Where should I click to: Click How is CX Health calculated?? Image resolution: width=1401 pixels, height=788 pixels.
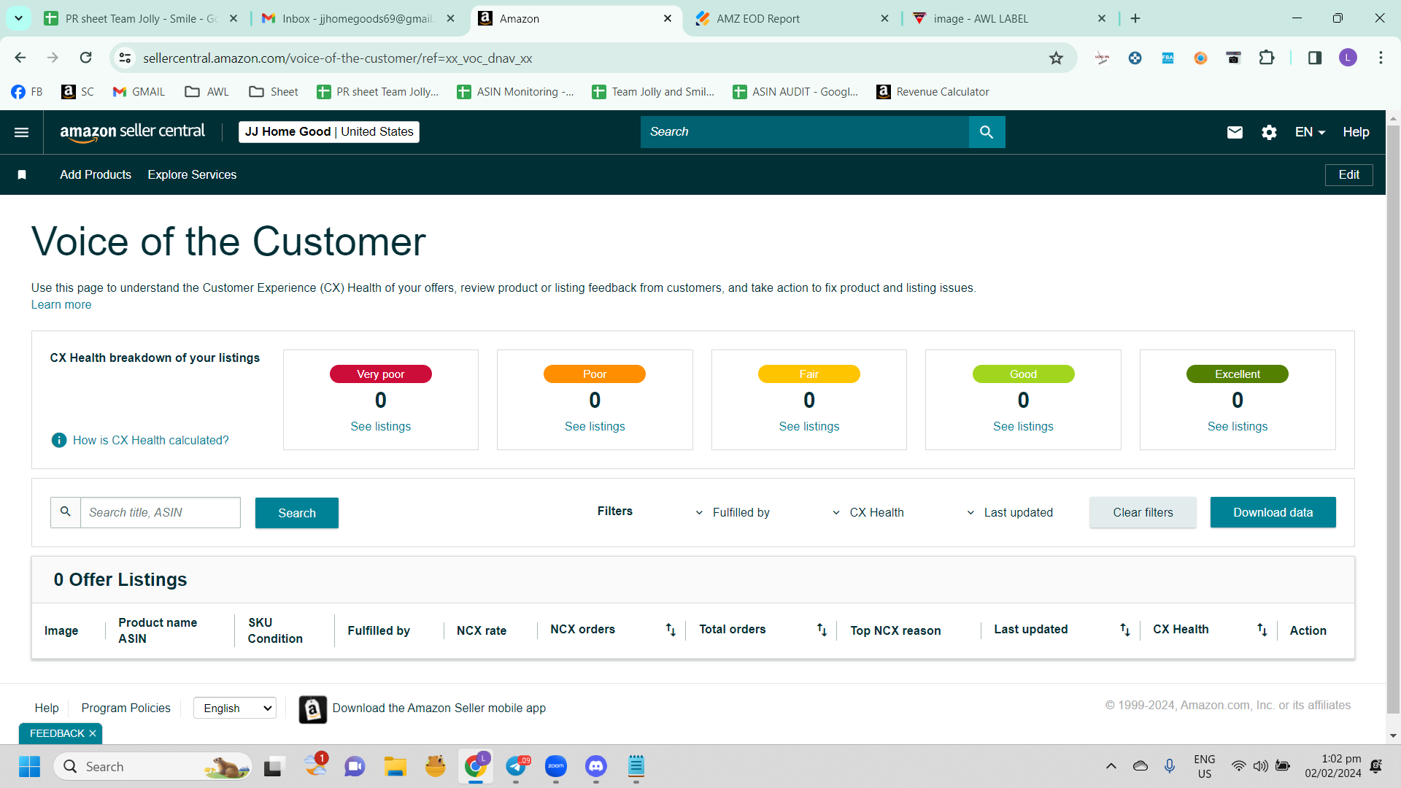pos(151,440)
